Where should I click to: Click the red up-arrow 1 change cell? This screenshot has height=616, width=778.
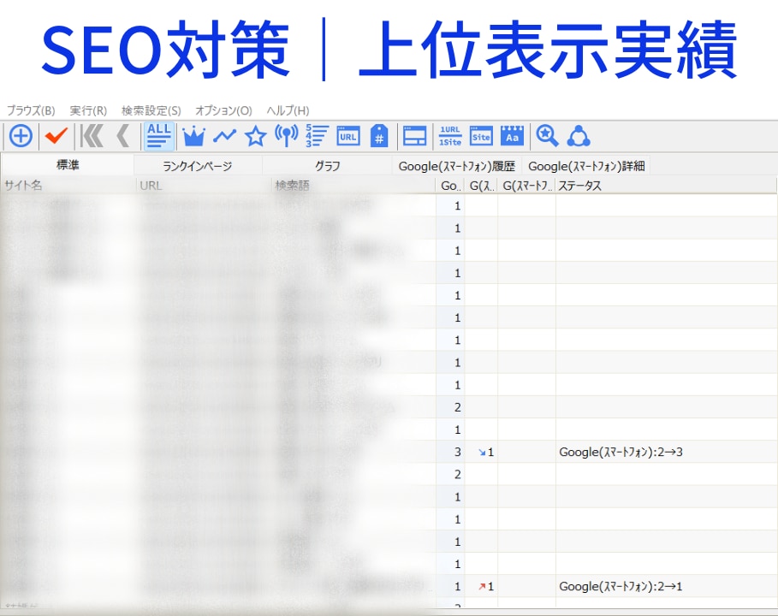click(482, 586)
